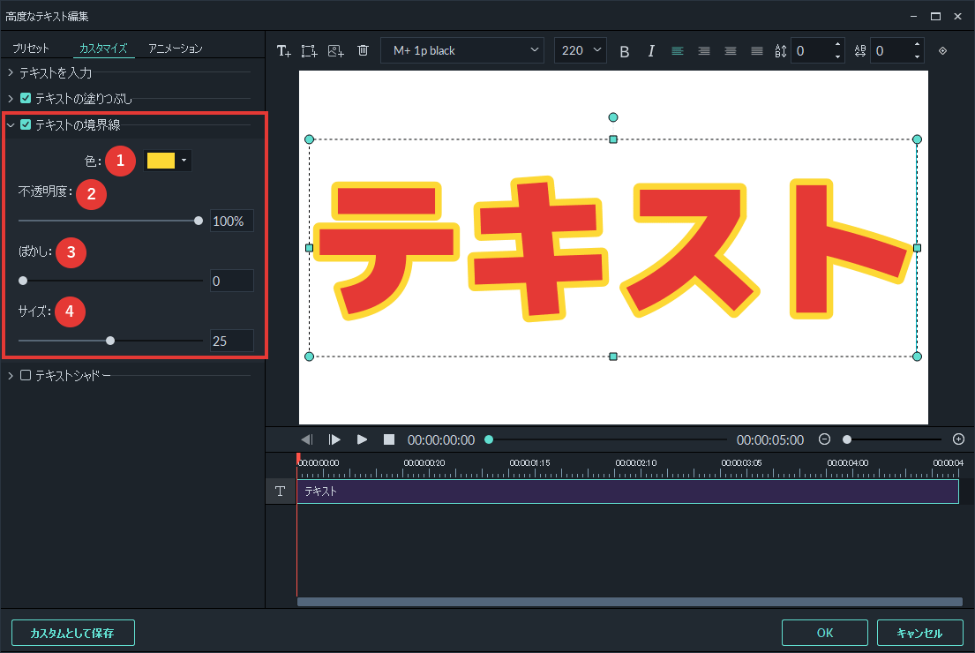Play the text preview
Image resolution: width=975 pixels, height=653 pixels.
click(x=362, y=439)
